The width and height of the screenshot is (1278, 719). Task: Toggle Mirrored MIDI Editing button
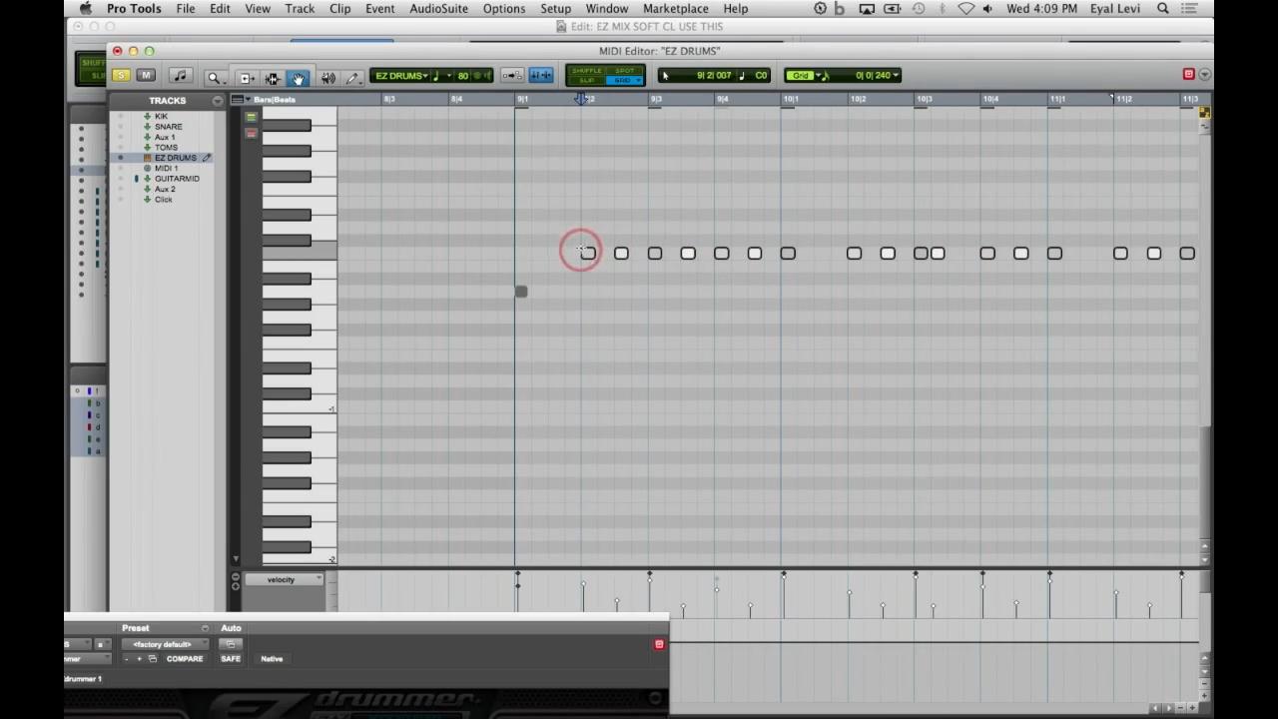pos(540,76)
